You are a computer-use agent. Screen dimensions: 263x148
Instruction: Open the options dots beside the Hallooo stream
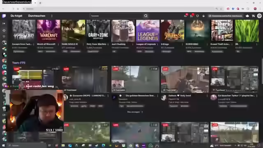pyautogui.click(x=207, y=96)
